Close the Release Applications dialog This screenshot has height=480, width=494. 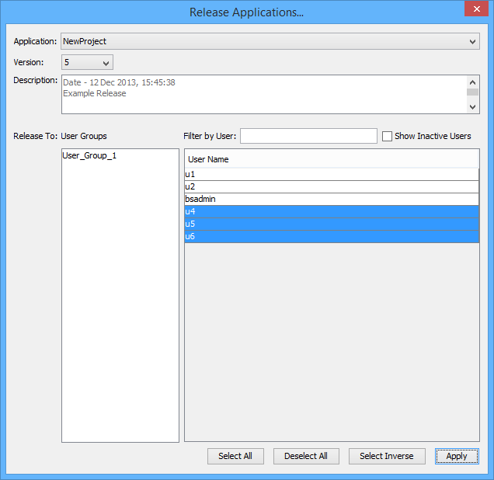click(x=475, y=10)
